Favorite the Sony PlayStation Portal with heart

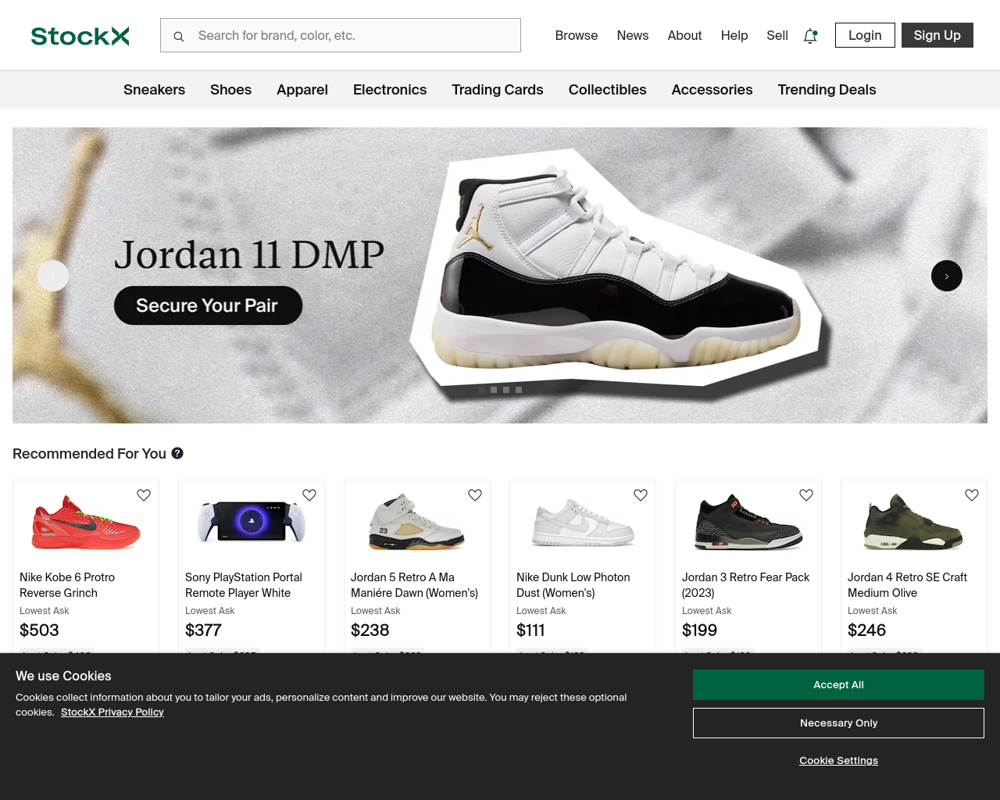coord(309,495)
